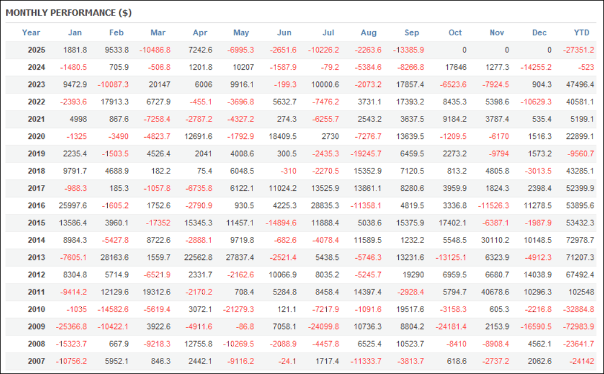The image size is (604, 374).
Task: Click the 2020 year row label
Action: click(x=36, y=137)
